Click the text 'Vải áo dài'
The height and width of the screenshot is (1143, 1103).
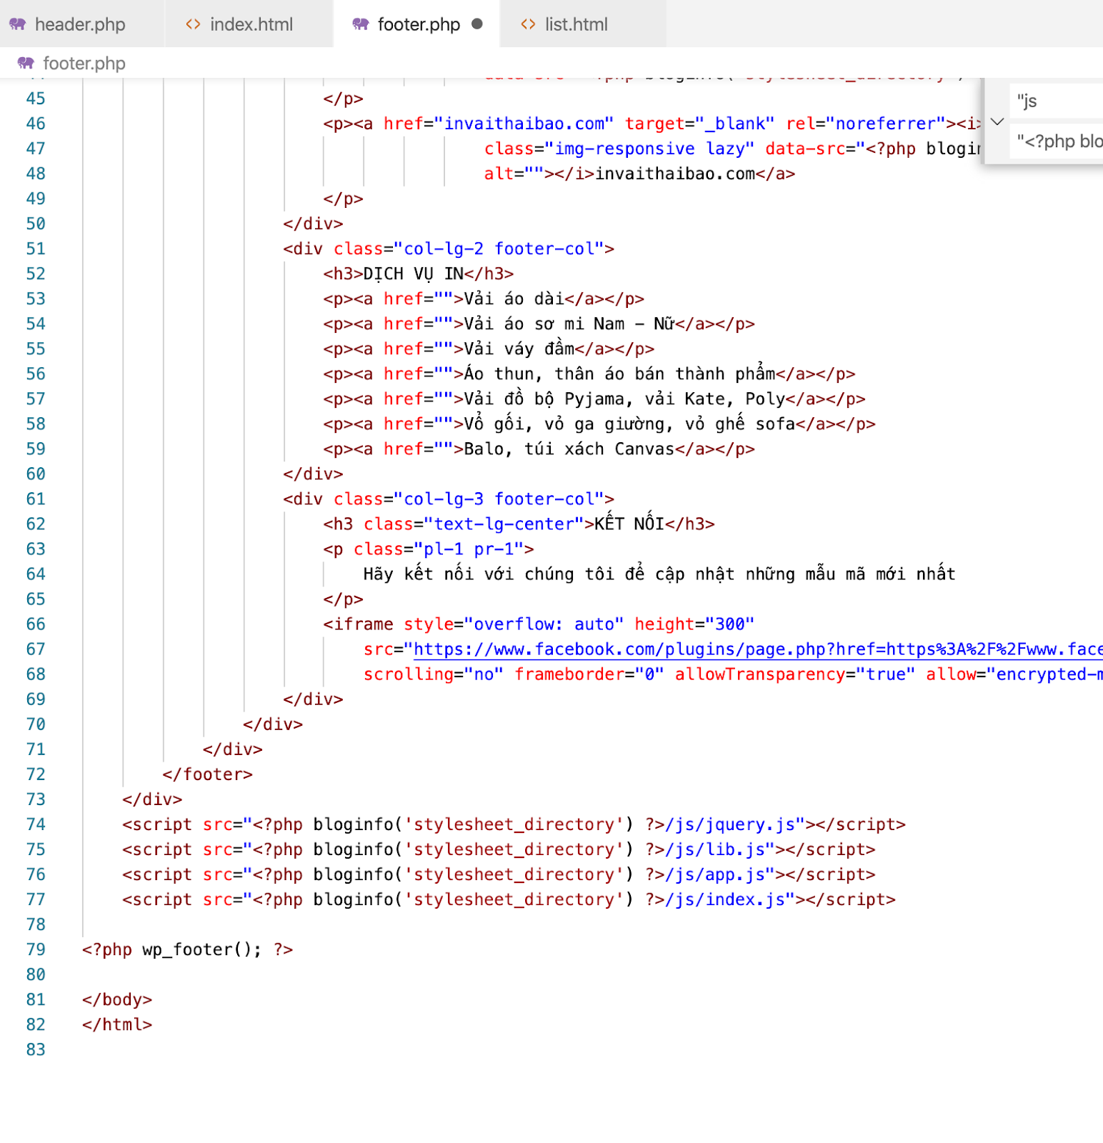point(514,299)
